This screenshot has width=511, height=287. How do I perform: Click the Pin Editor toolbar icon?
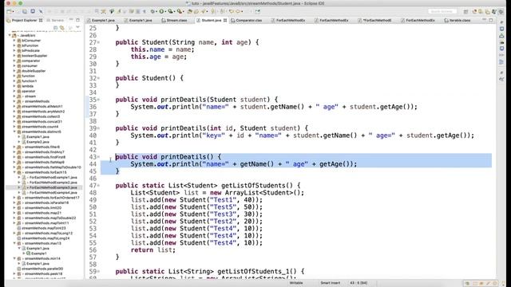coord(257,11)
